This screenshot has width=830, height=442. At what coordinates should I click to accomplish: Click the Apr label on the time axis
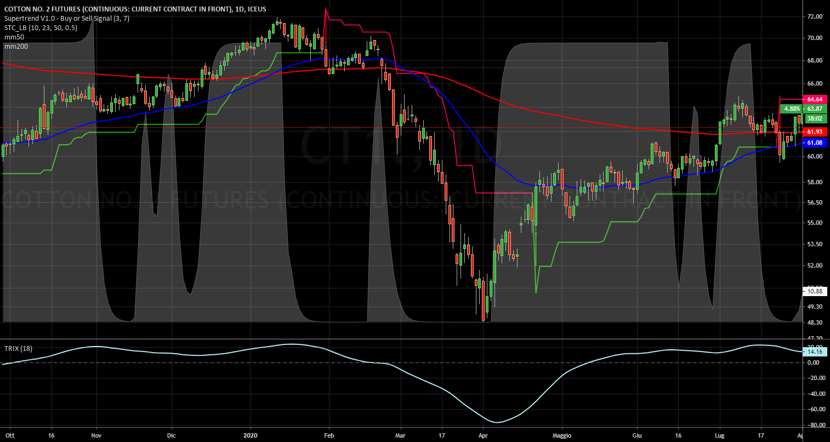(x=483, y=436)
